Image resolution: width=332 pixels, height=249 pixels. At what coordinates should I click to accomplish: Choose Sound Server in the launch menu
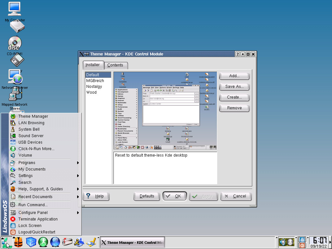[31, 136]
